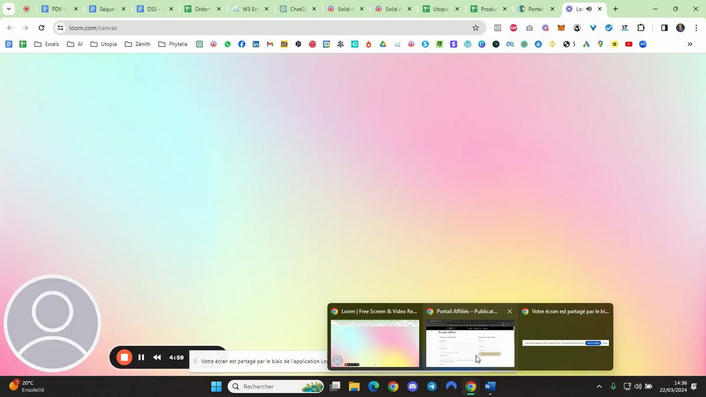Open the Google Drive bookmark
The image size is (706, 397).
[383, 44]
